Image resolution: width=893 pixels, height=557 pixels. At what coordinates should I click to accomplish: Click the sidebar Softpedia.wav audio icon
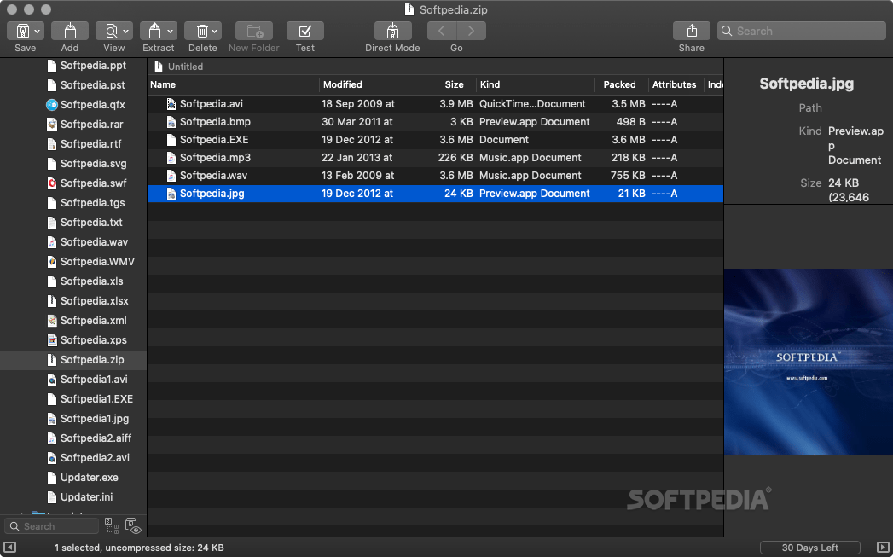52,242
